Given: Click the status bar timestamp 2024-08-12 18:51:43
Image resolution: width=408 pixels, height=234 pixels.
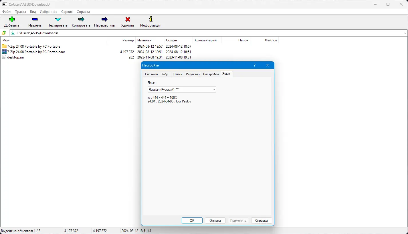Looking at the screenshot, I should pyautogui.click(x=136, y=231).
